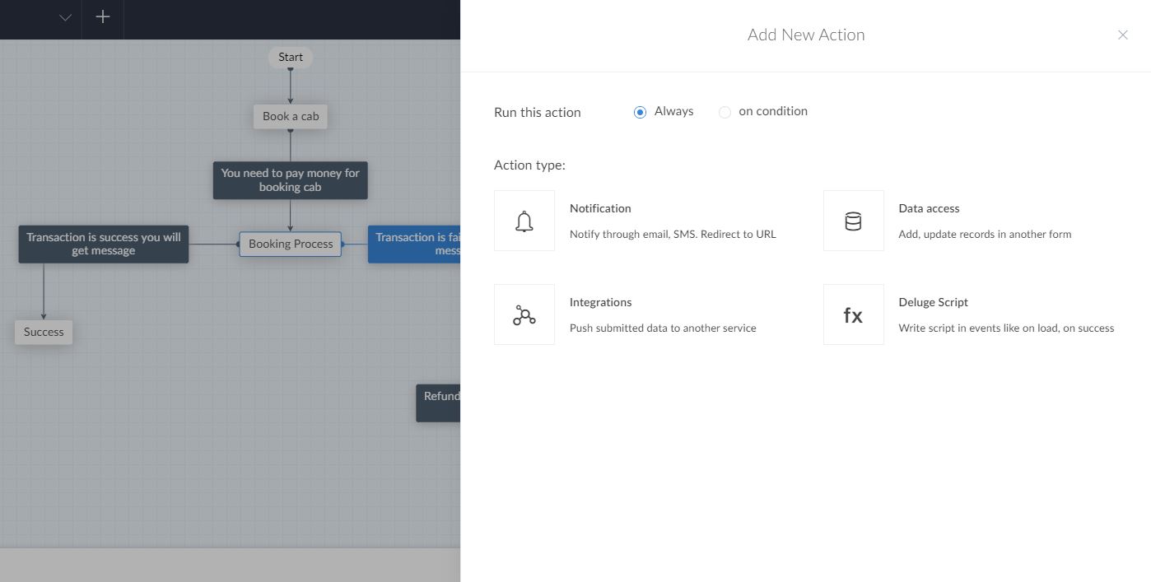
Task: Select the Success node
Action: point(43,332)
